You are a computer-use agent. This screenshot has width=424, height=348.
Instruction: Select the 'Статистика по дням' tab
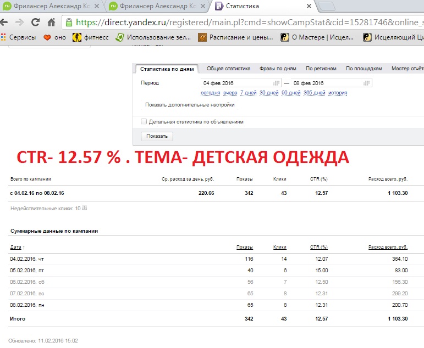coord(167,69)
